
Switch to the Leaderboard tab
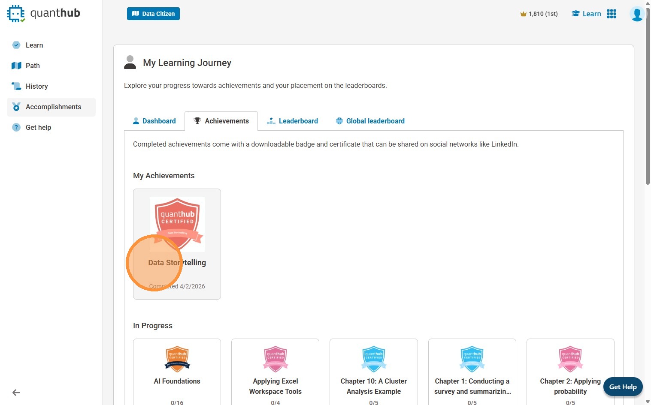point(293,121)
